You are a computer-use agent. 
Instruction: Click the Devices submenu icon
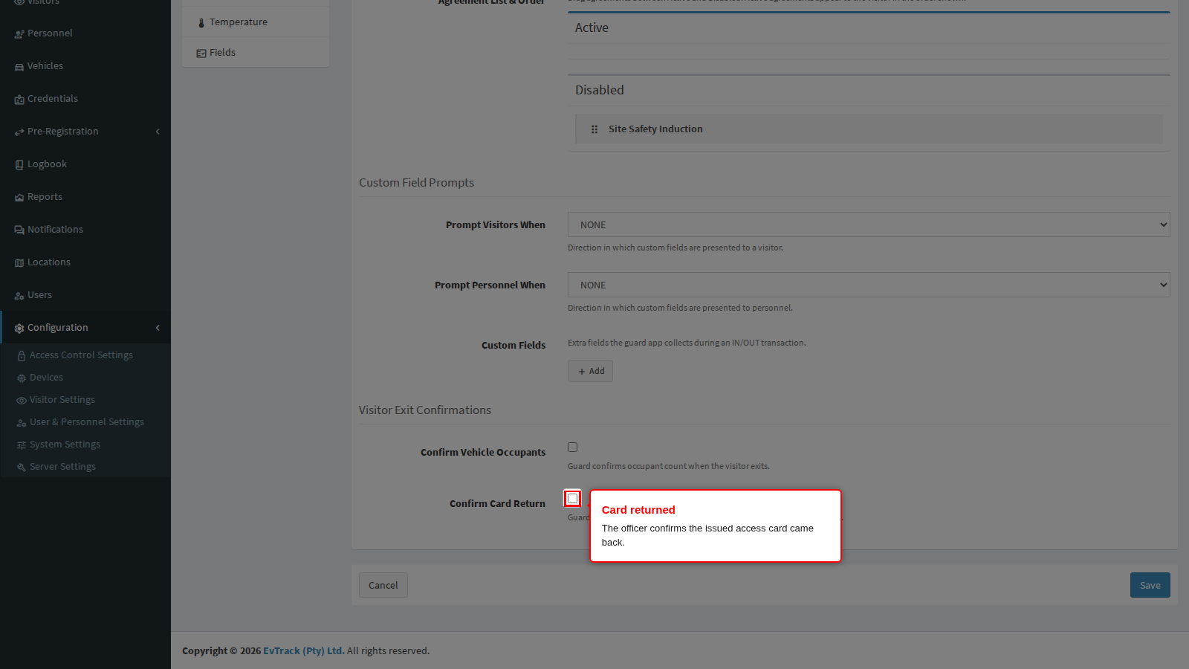coord(22,378)
